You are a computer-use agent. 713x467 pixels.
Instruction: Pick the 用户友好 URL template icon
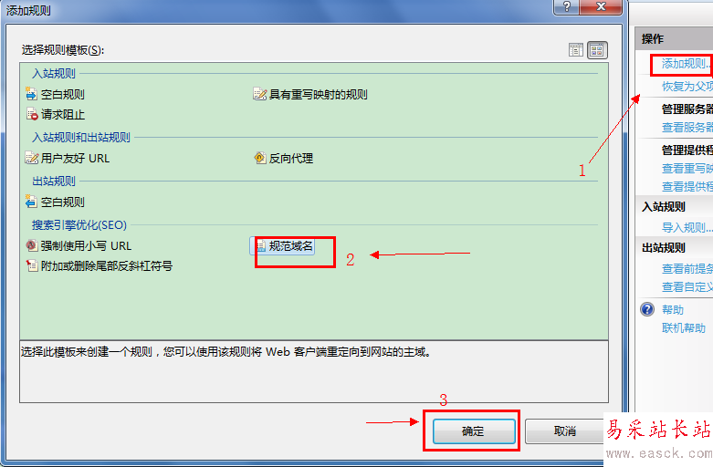click(31, 158)
